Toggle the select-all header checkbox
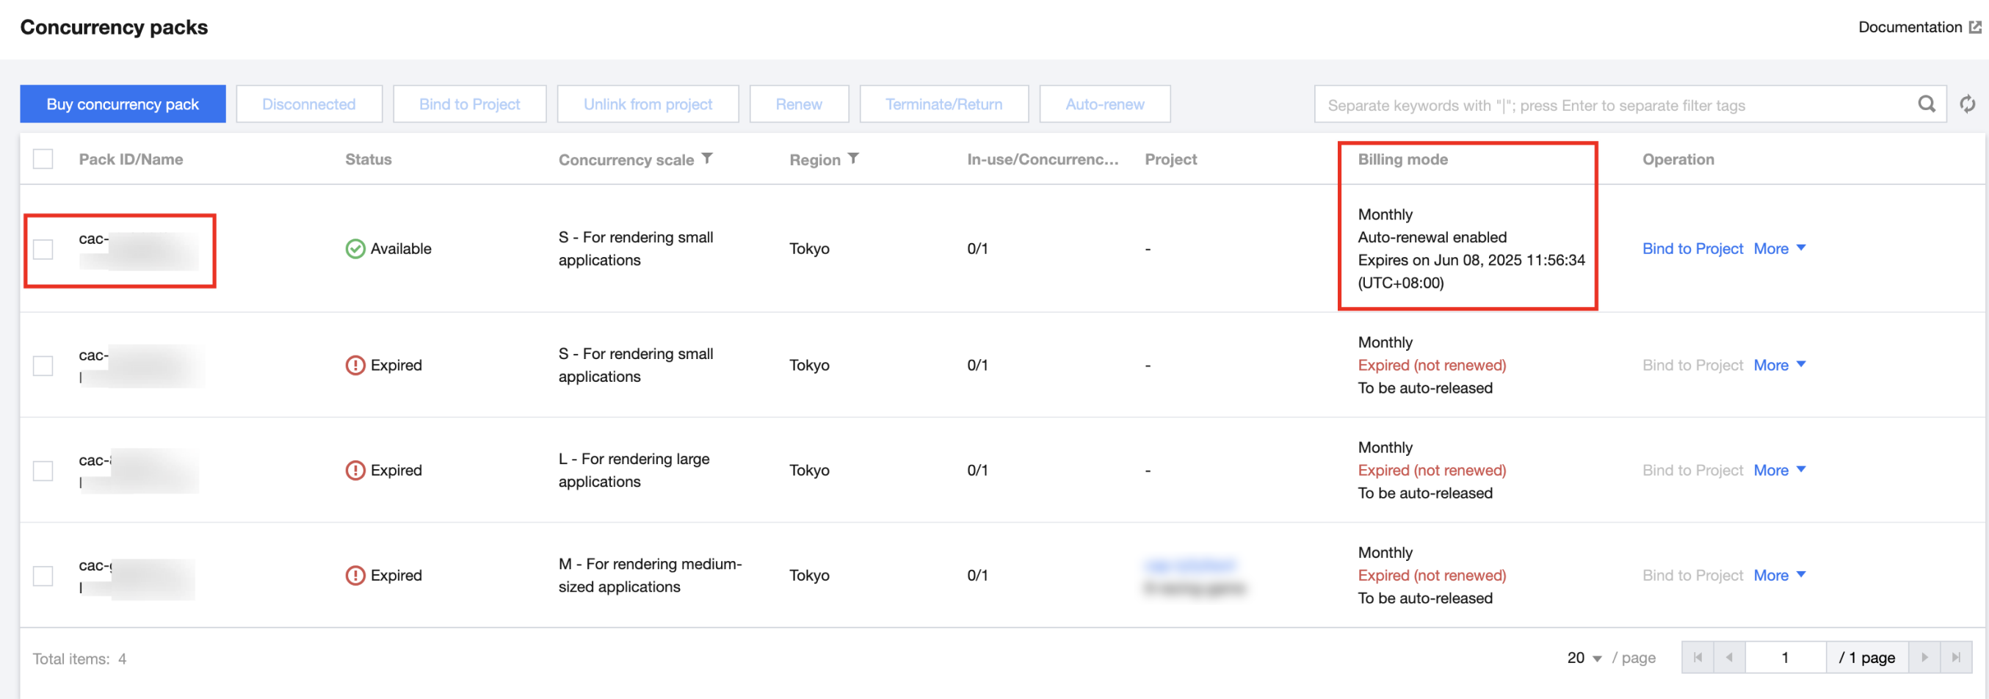 click(43, 159)
